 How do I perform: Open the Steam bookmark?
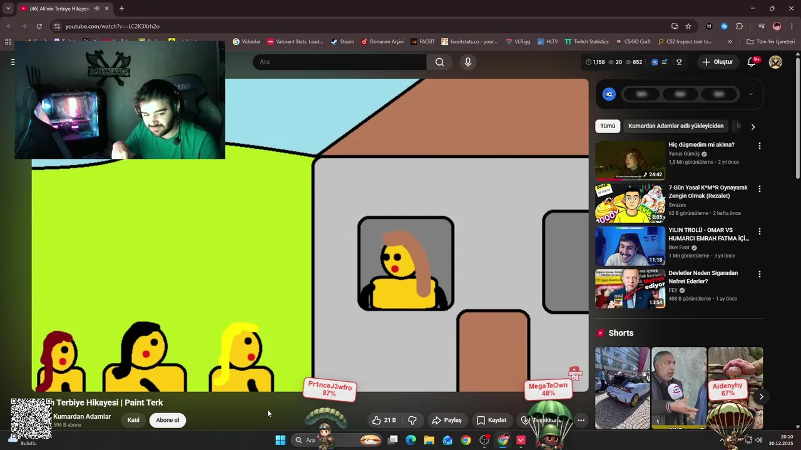coord(342,42)
